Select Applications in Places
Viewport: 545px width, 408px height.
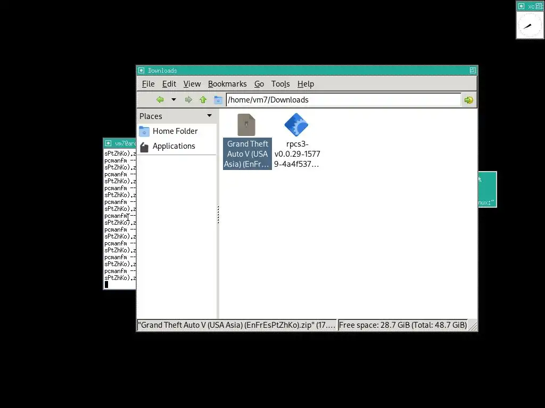point(177,146)
